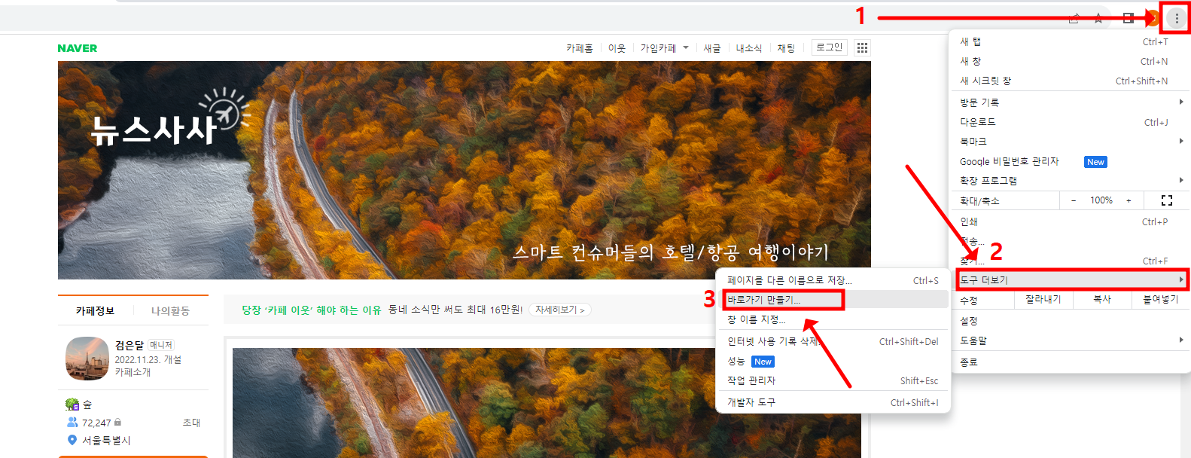The height and width of the screenshot is (458, 1191).
Task: Select 종료 menu item
Action: (1069, 362)
